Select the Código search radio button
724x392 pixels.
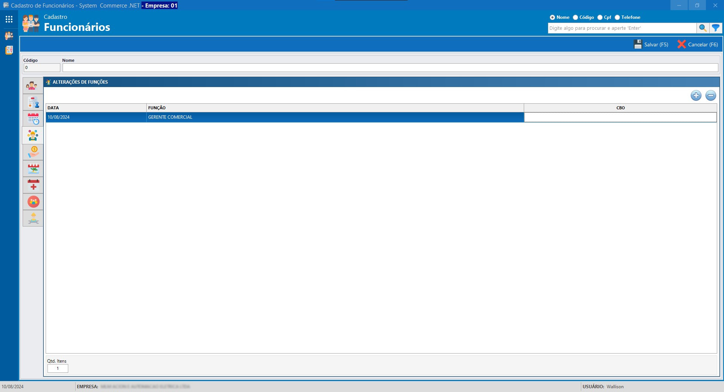tap(575, 17)
